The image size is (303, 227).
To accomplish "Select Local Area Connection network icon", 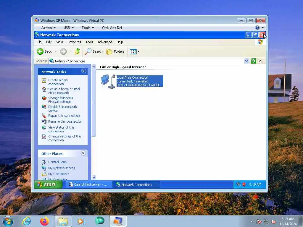I will (108, 81).
